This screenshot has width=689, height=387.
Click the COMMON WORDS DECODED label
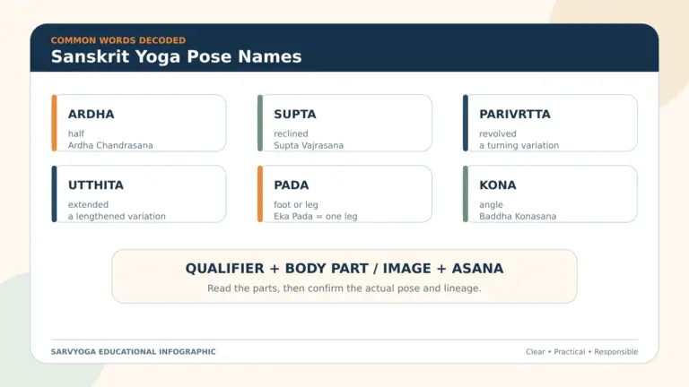pos(118,40)
